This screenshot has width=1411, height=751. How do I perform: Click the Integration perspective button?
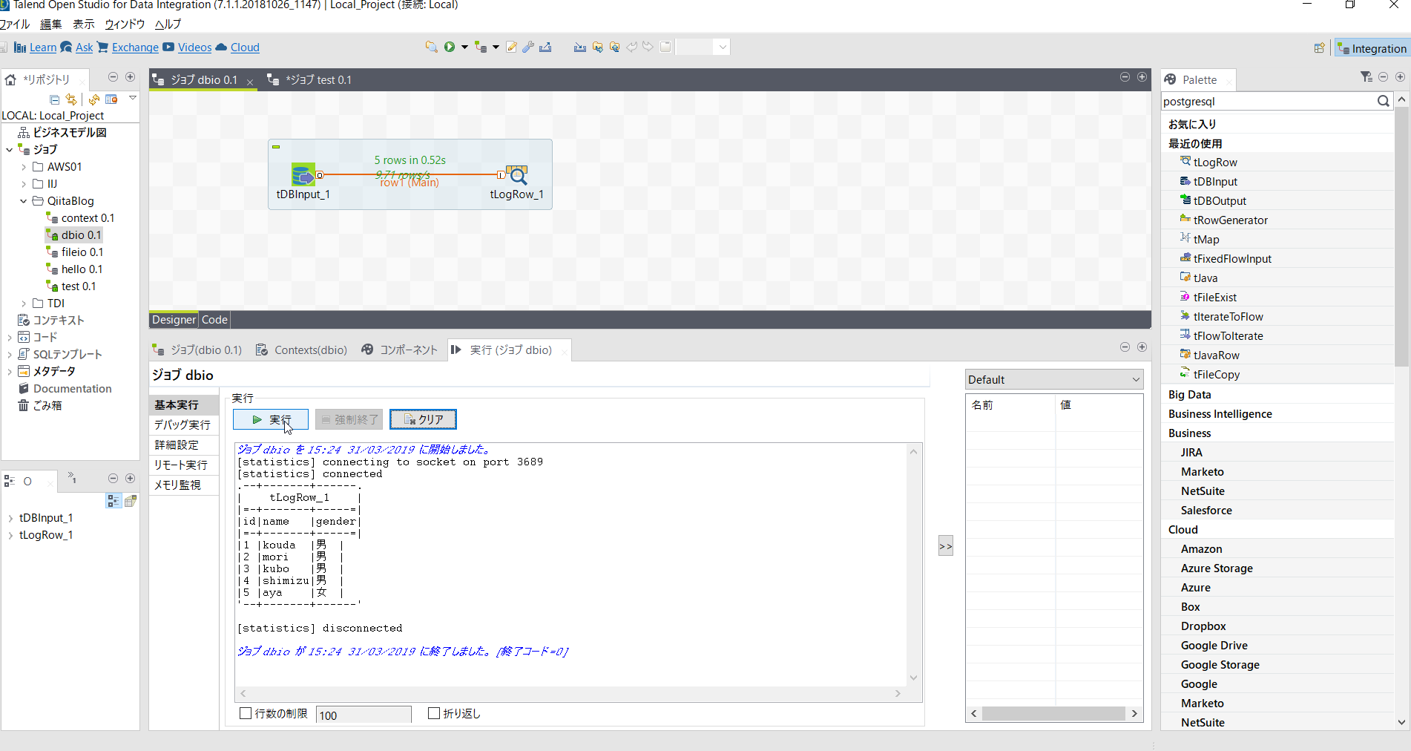point(1373,48)
